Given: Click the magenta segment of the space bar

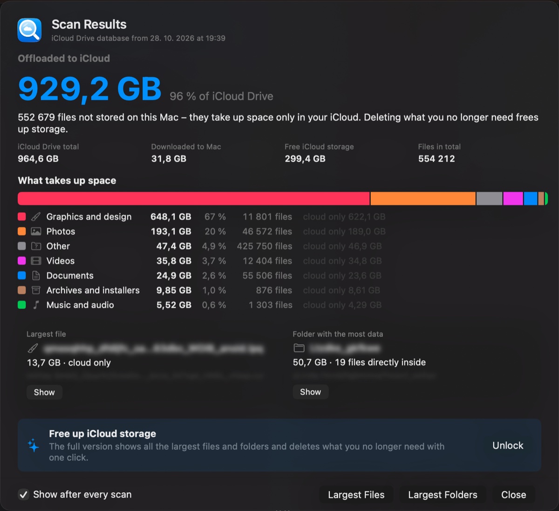Looking at the screenshot, I should click(x=513, y=198).
